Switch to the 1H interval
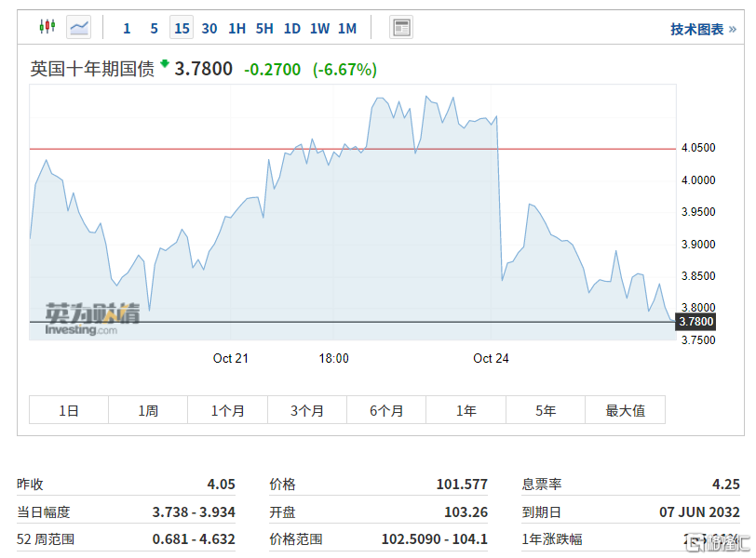Viewport: 756px width, 558px height. click(x=237, y=29)
